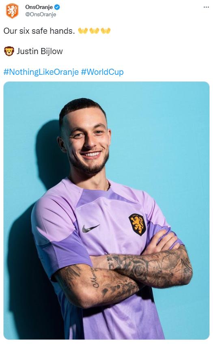Click the middle open hands emoji

point(95,31)
